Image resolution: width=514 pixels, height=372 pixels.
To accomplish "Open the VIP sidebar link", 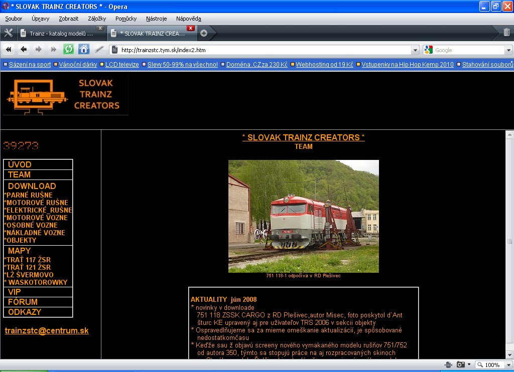I will 15,292.
